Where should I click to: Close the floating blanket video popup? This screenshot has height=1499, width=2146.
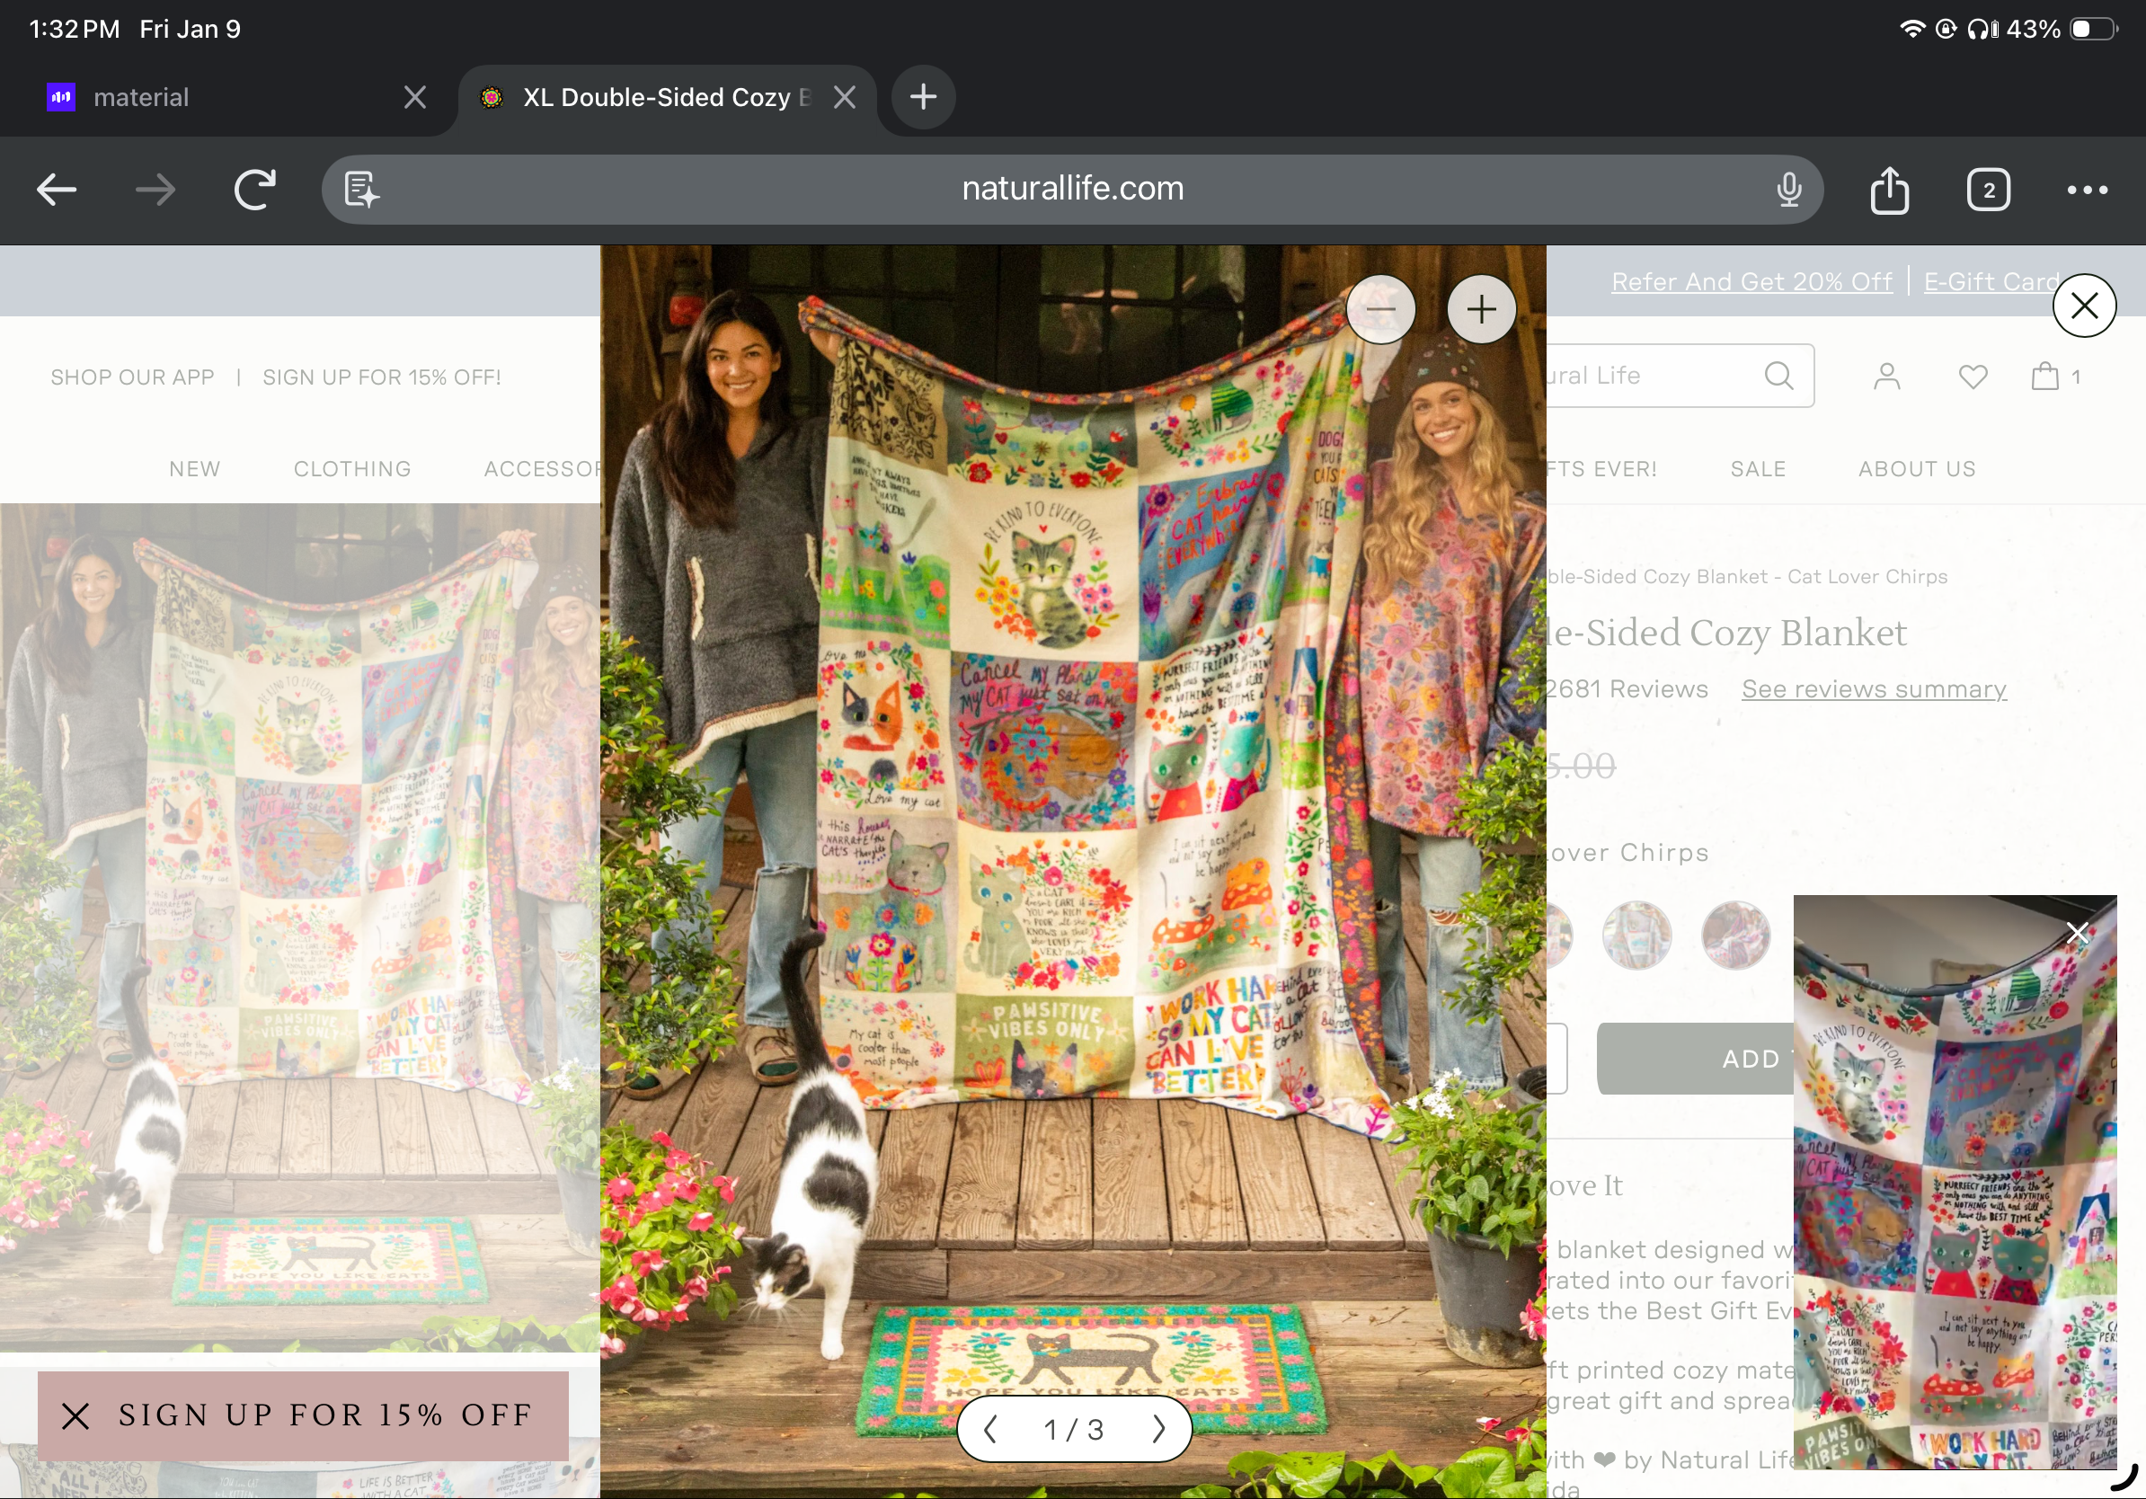pos(2077,932)
